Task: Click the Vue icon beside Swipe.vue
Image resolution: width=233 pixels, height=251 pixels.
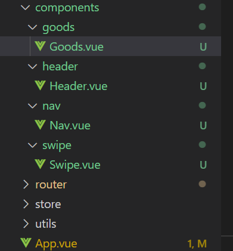Action: [x=41, y=164]
